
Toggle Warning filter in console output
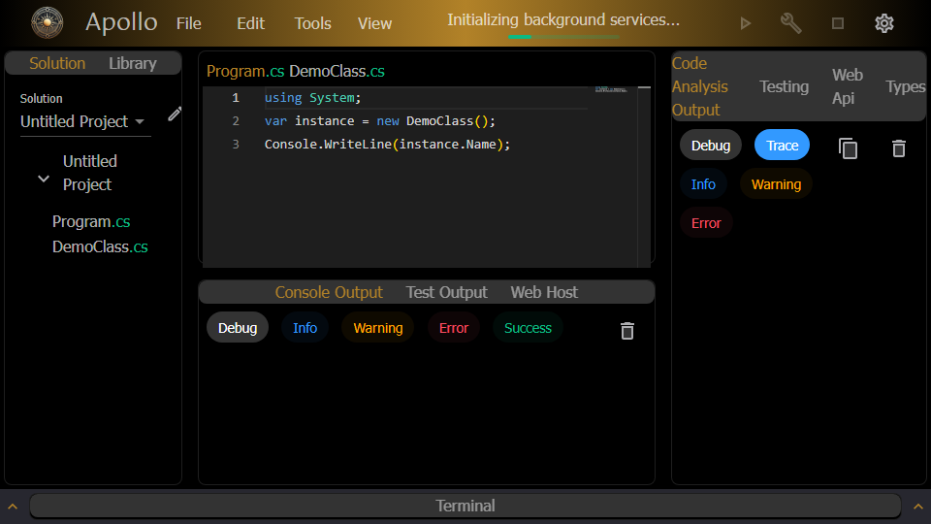click(377, 328)
